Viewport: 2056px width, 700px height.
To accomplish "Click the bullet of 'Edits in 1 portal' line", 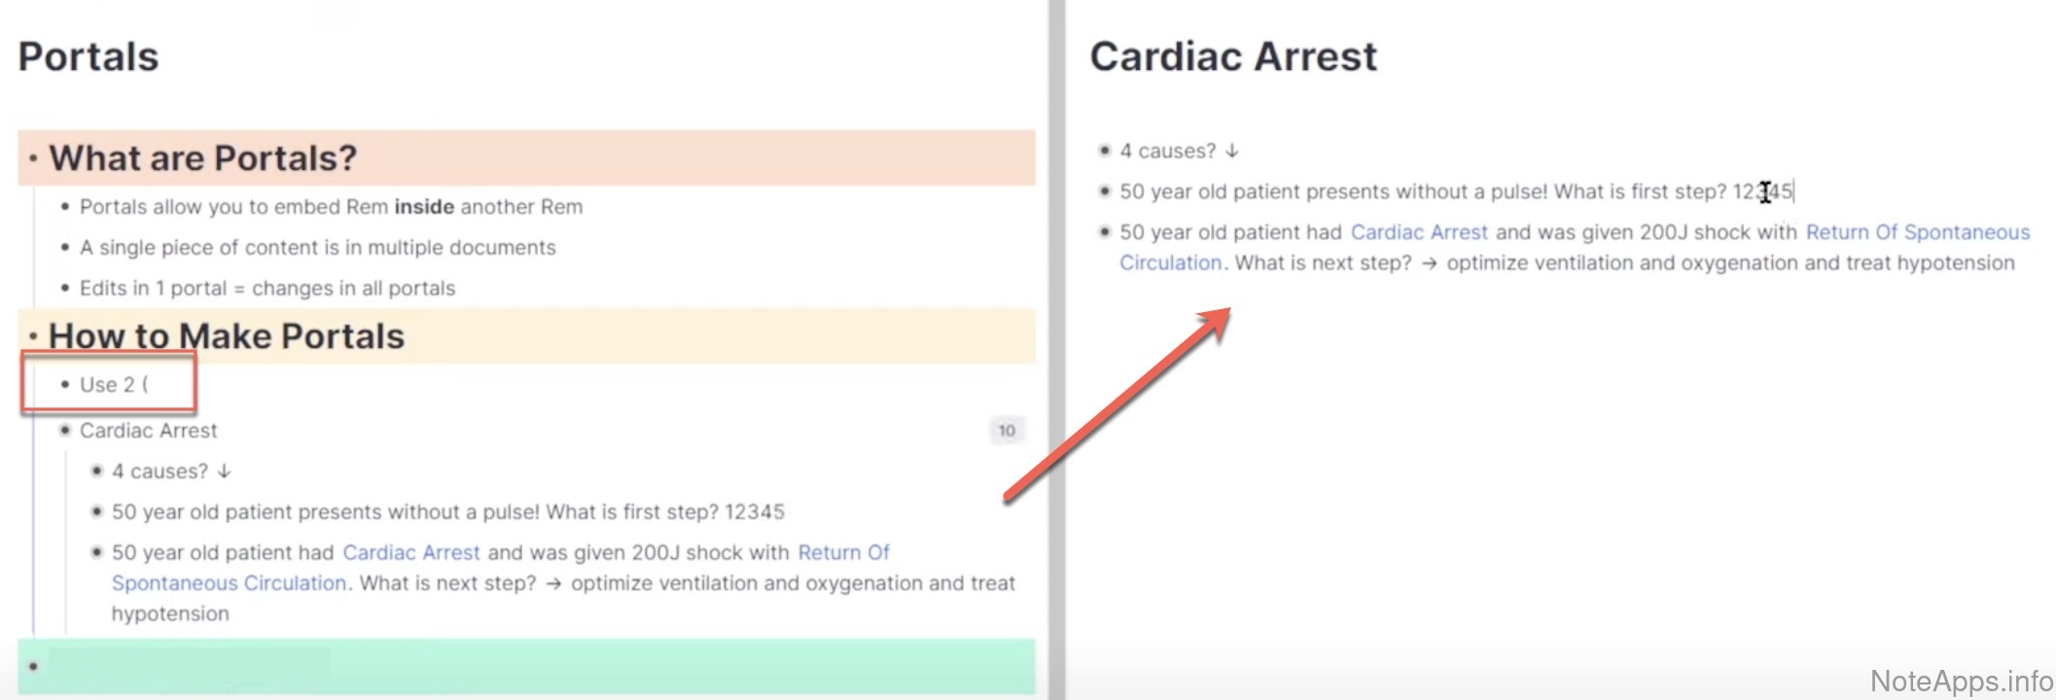I will (65, 289).
